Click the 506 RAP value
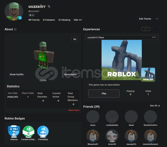 tap(78, 20)
